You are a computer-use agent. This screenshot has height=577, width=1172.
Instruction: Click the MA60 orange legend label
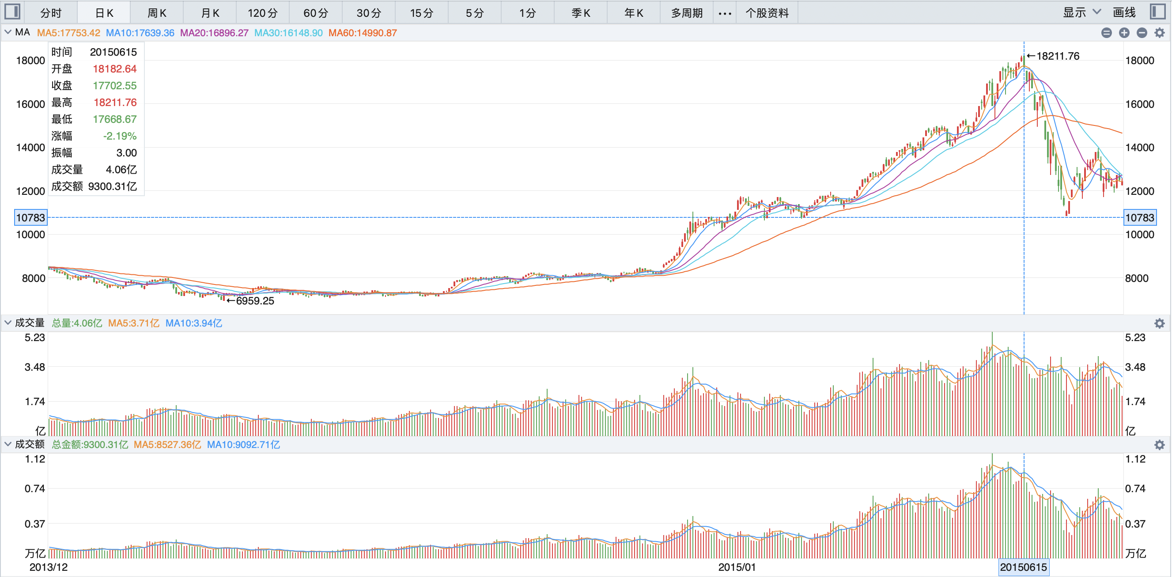(x=362, y=33)
